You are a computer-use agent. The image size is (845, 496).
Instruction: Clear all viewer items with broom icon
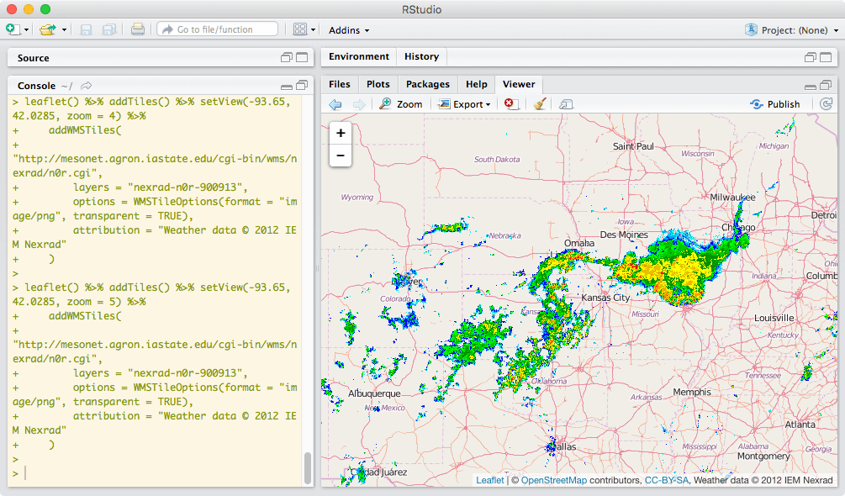point(540,104)
